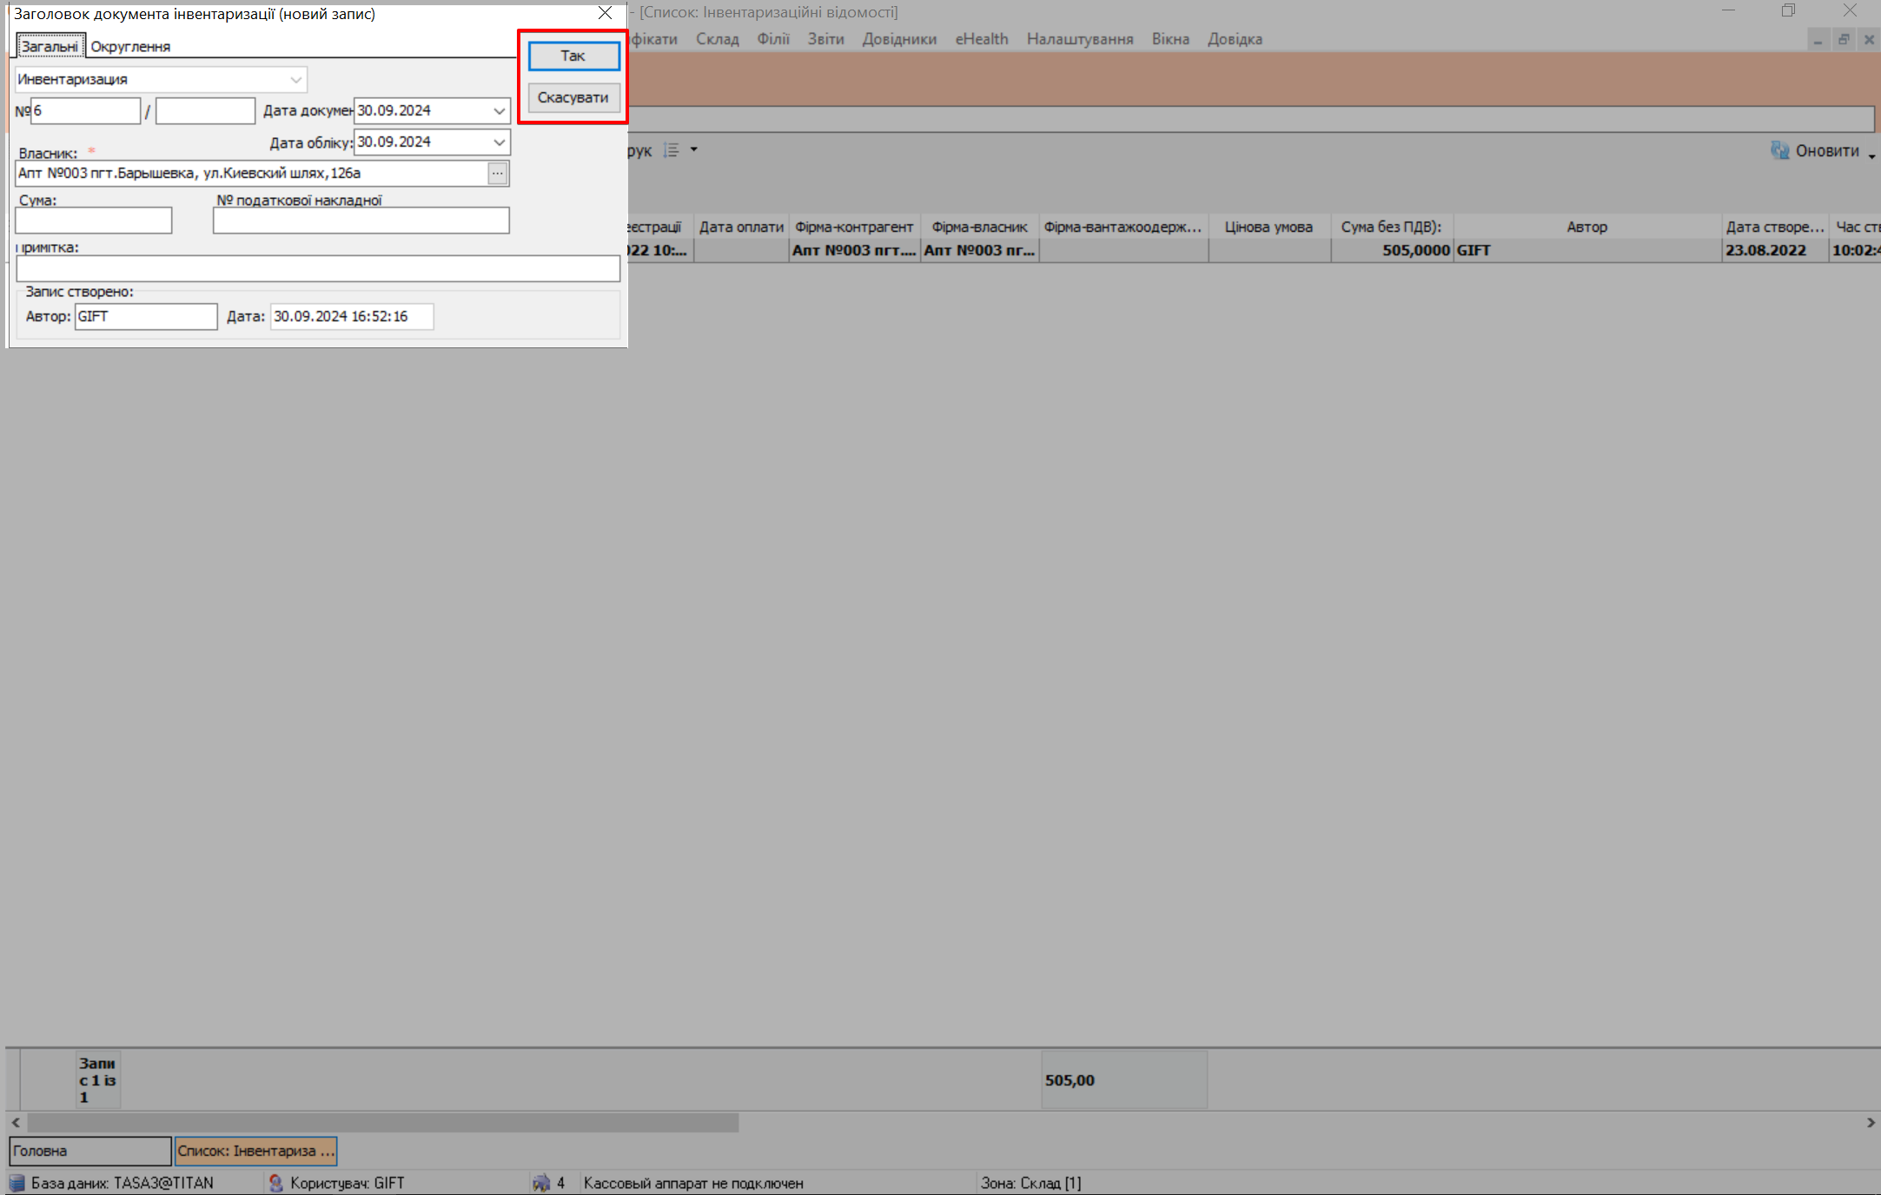Click the horizontal scrollbar thumb
Viewport: 1881px width, 1195px height.
(382, 1123)
